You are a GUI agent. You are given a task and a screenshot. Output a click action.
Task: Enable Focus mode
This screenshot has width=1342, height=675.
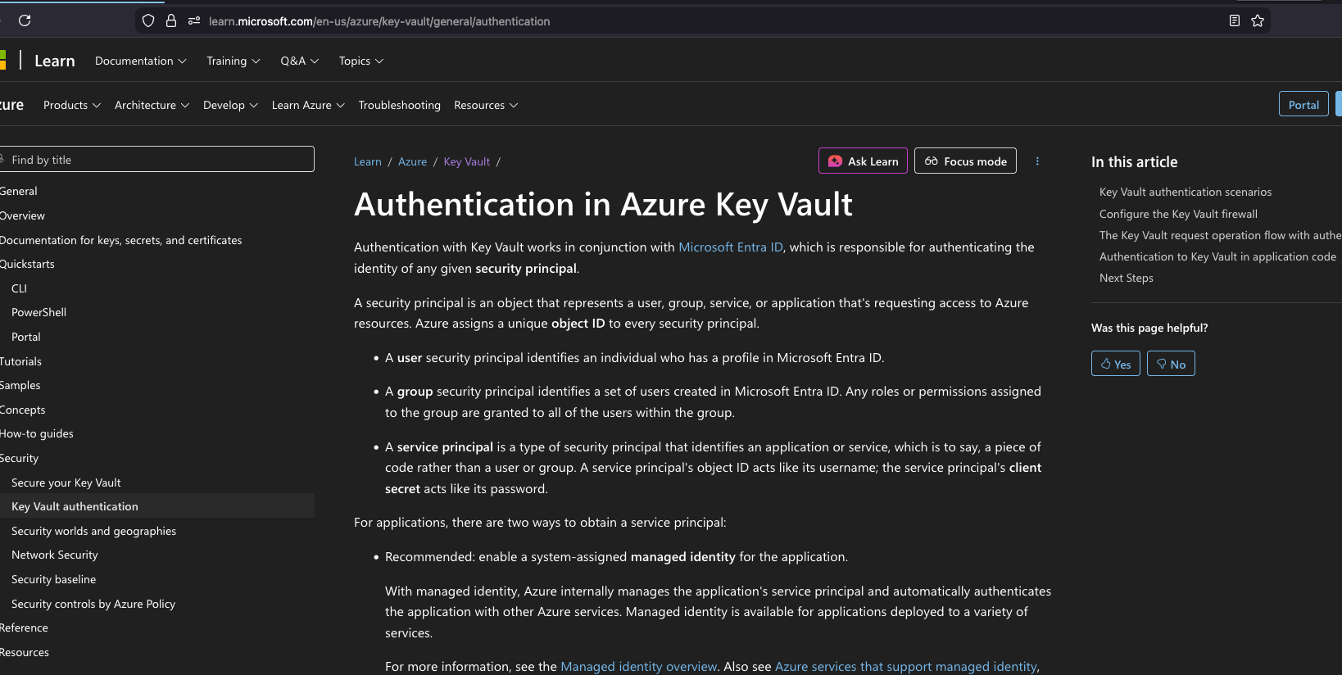pos(965,161)
